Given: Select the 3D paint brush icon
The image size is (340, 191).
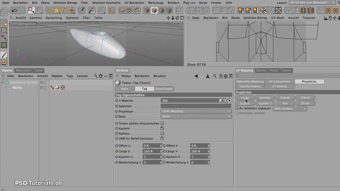Looking at the screenshot, I should pyautogui.click(x=92, y=11).
